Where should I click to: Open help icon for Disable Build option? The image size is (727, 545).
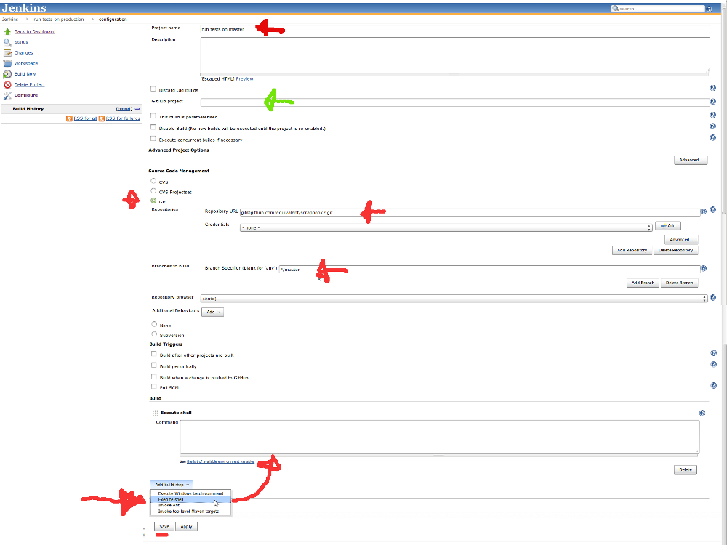712,126
